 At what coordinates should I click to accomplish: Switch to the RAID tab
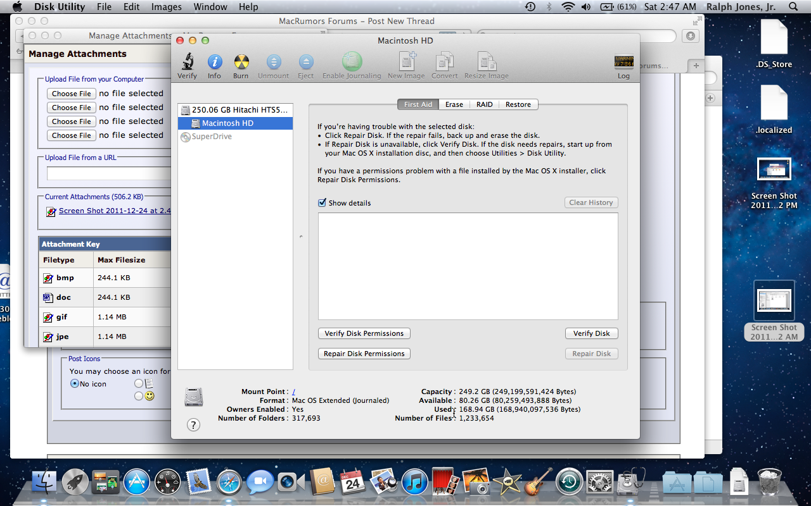pos(485,104)
